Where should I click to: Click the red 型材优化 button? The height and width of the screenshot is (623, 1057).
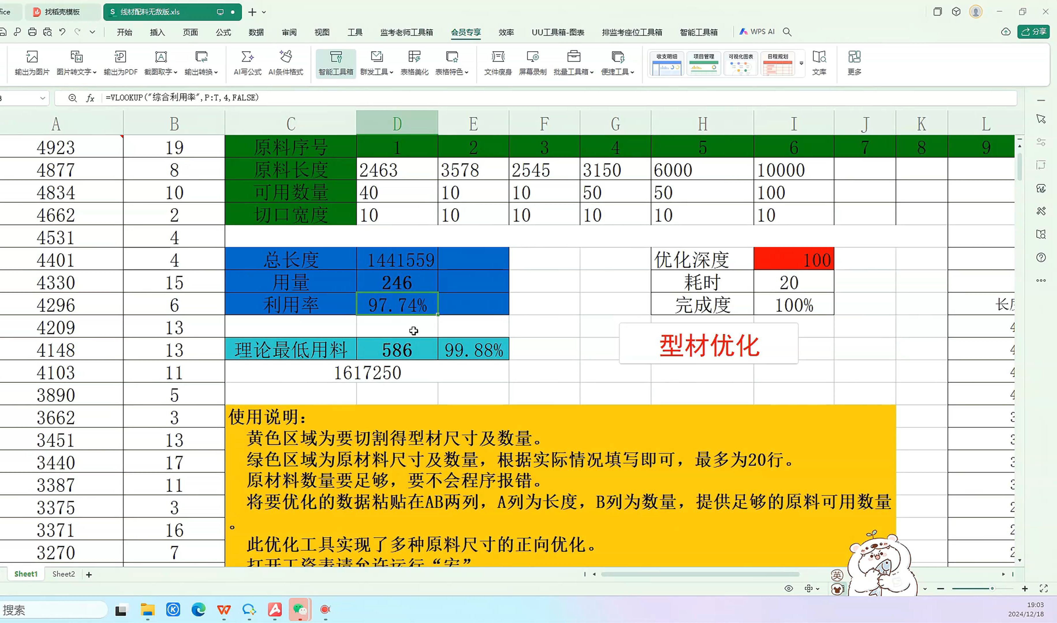pyautogui.click(x=709, y=343)
